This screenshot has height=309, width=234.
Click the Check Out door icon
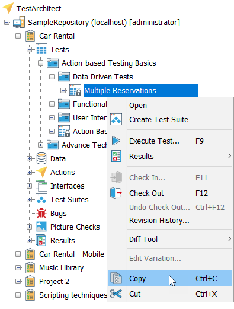(x=116, y=193)
